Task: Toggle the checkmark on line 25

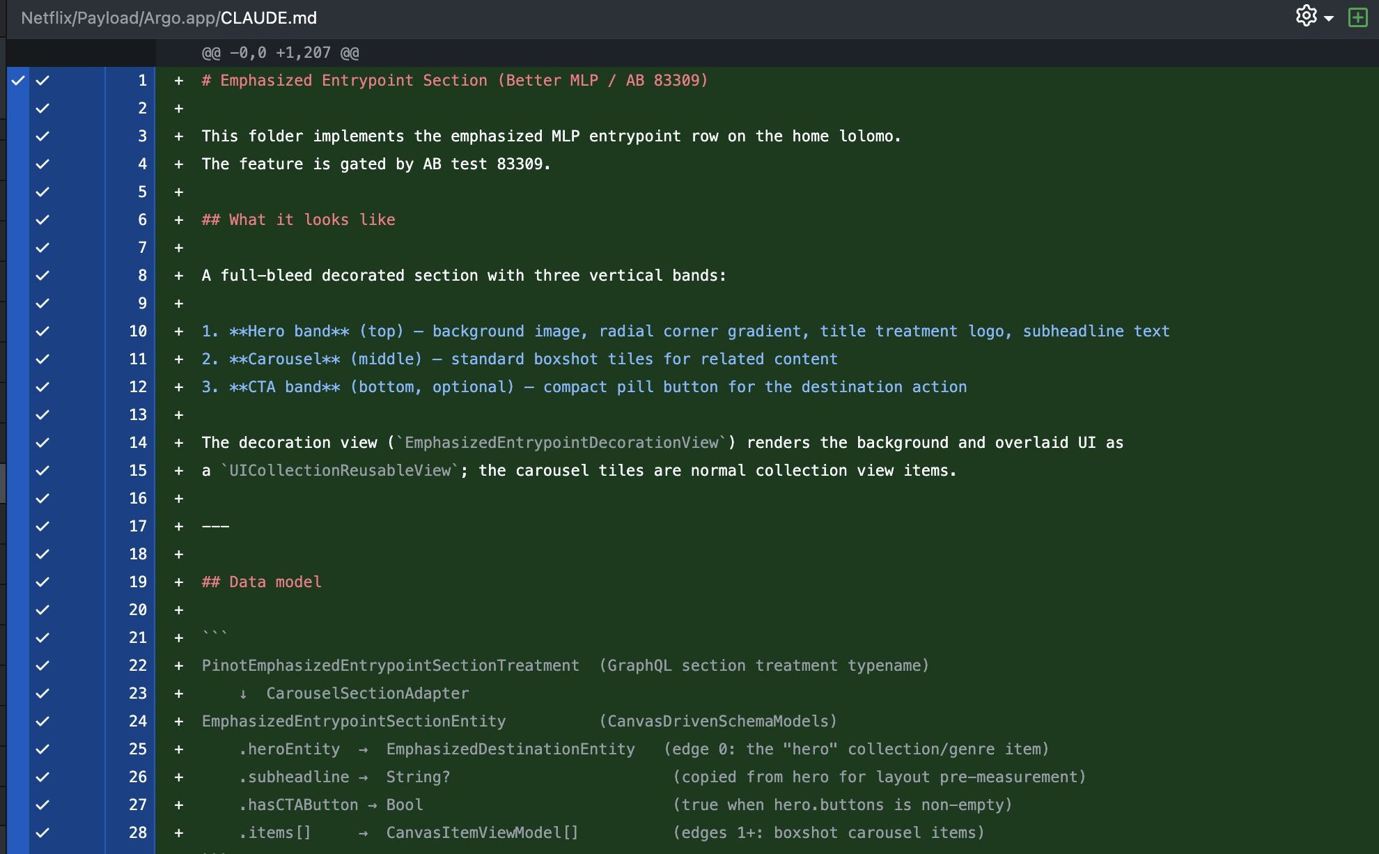Action: [42, 749]
